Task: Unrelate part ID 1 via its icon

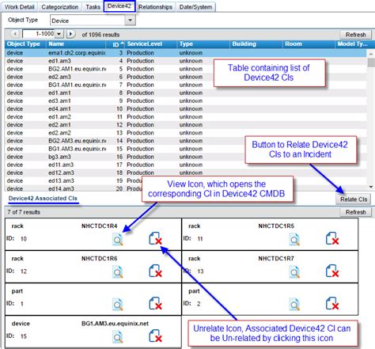Action: (x=155, y=303)
